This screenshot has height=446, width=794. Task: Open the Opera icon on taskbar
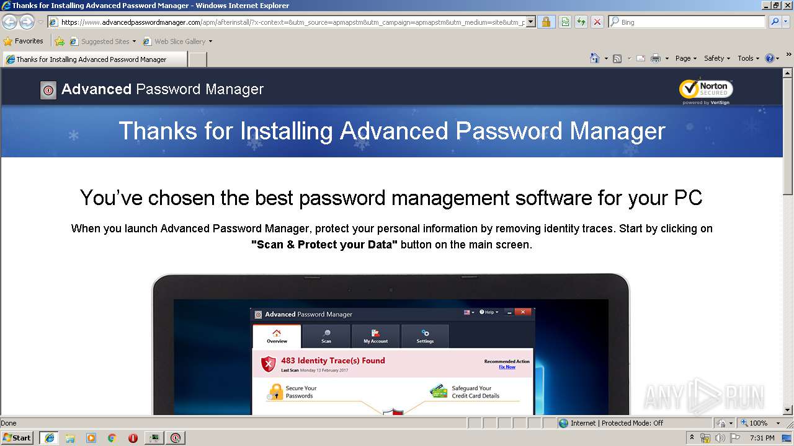coord(133,438)
